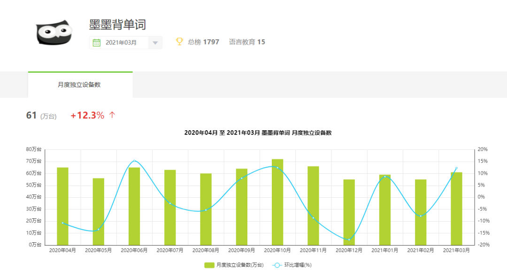
Task: Toggle the 环比增幅(%) legend marker
Action: click(x=277, y=265)
